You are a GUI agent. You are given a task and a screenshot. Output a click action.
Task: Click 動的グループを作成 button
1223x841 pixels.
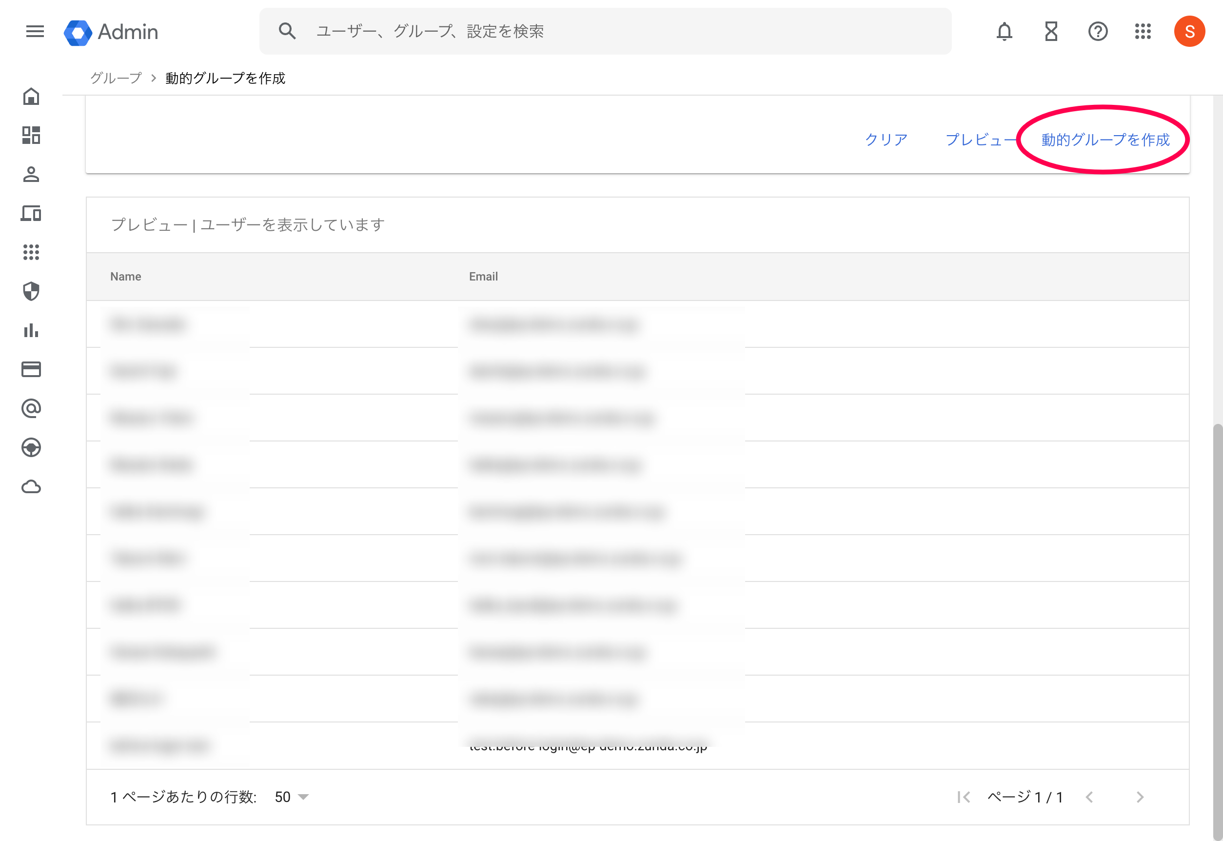[x=1105, y=140]
